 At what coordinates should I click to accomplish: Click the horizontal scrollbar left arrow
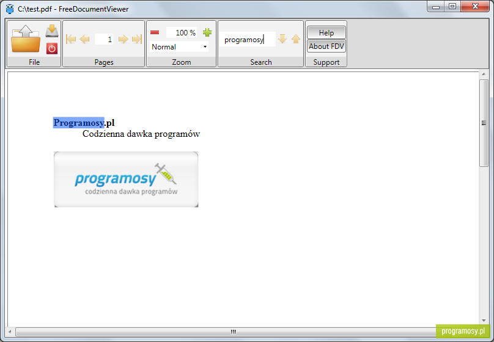pyautogui.click(x=10, y=332)
